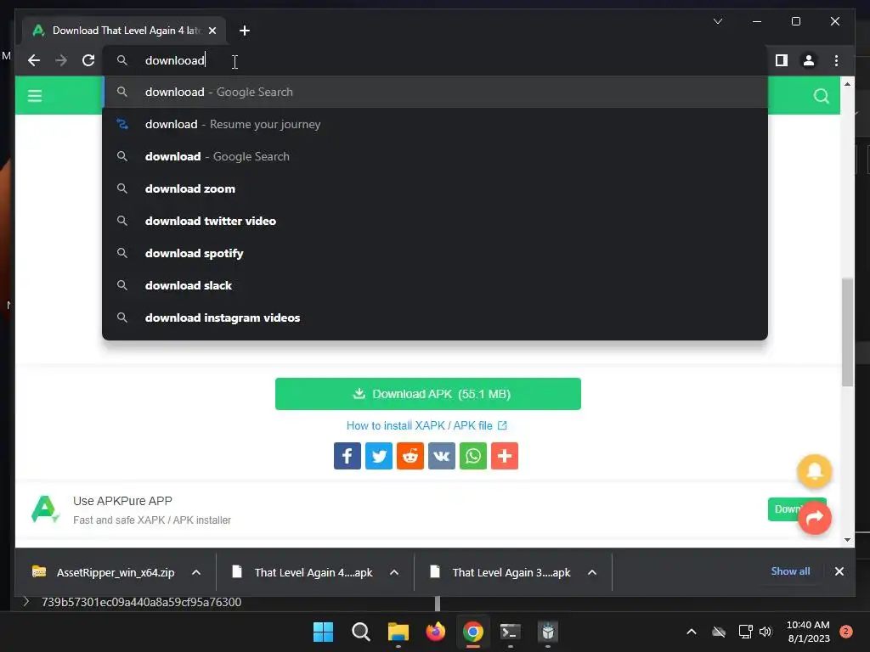
Task: Click the browser back arrow
Action: (34, 60)
